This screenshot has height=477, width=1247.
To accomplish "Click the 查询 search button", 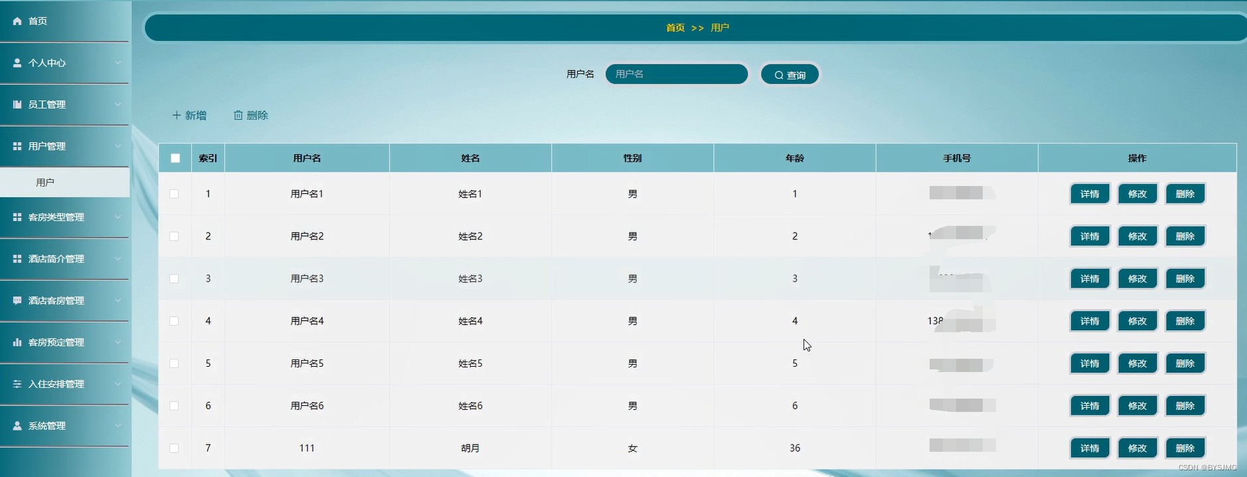I will tap(790, 74).
